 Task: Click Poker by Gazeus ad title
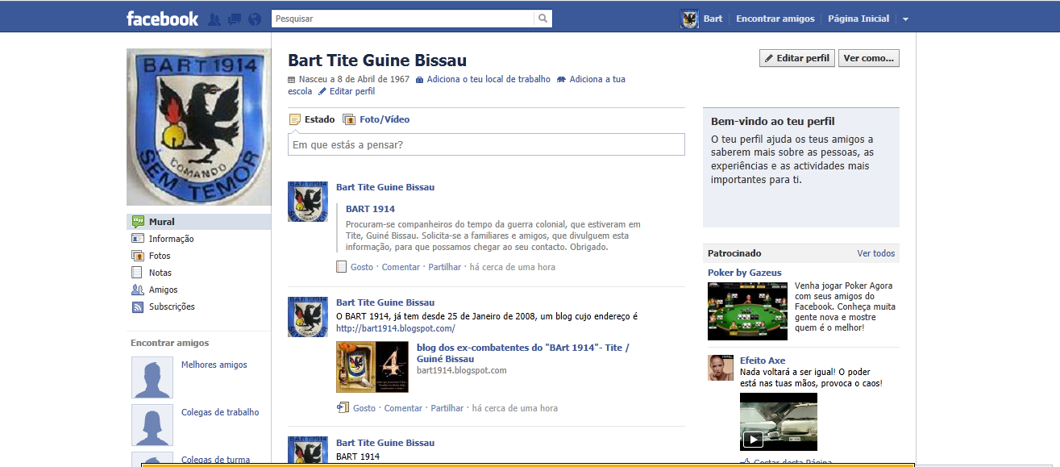tap(745, 273)
